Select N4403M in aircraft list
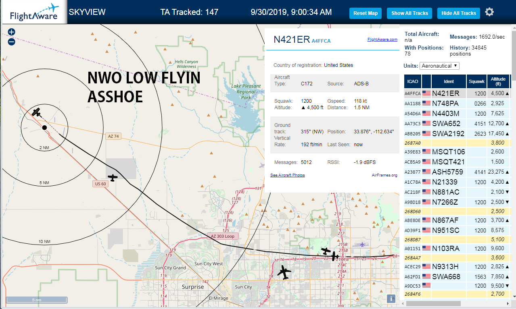The height and width of the screenshot is (309, 516). tap(458, 113)
